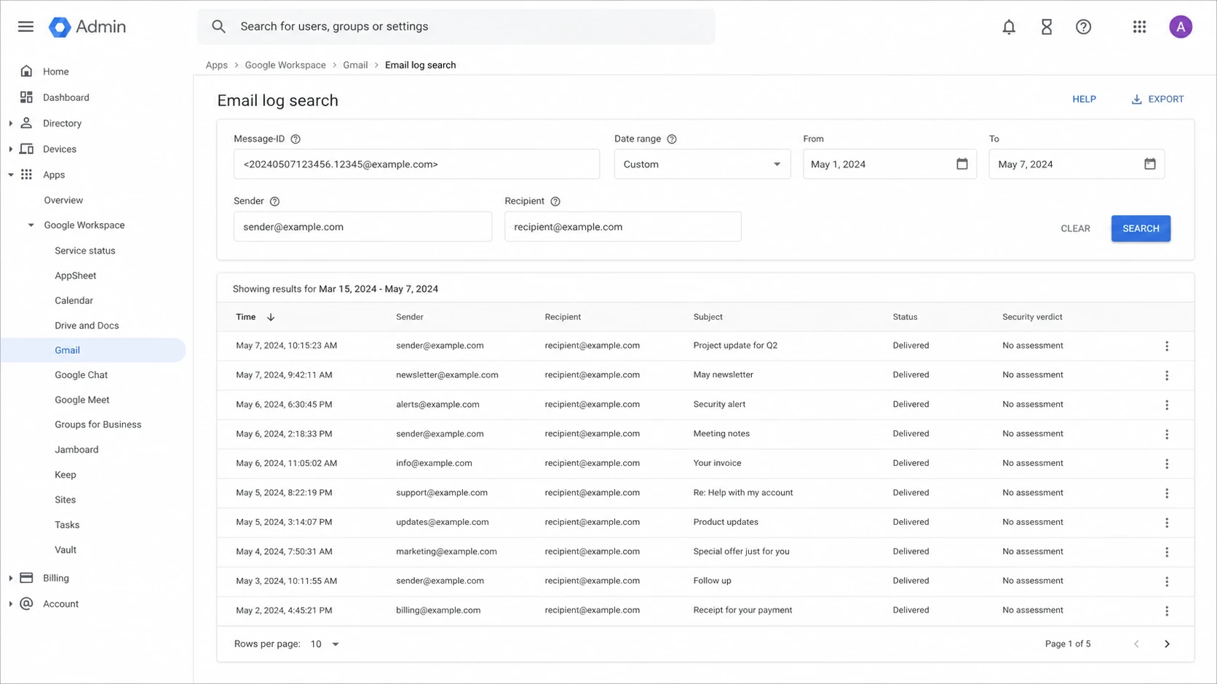
Task: Click the SEARCH button
Action: coord(1141,228)
